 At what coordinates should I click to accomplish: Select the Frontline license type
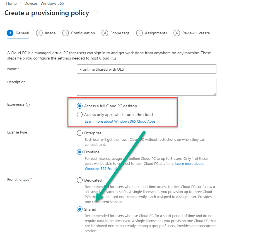tap(80, 152)
